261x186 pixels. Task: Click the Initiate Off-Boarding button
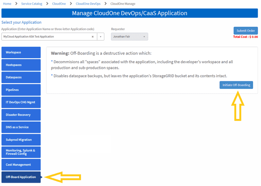[236, 85]
